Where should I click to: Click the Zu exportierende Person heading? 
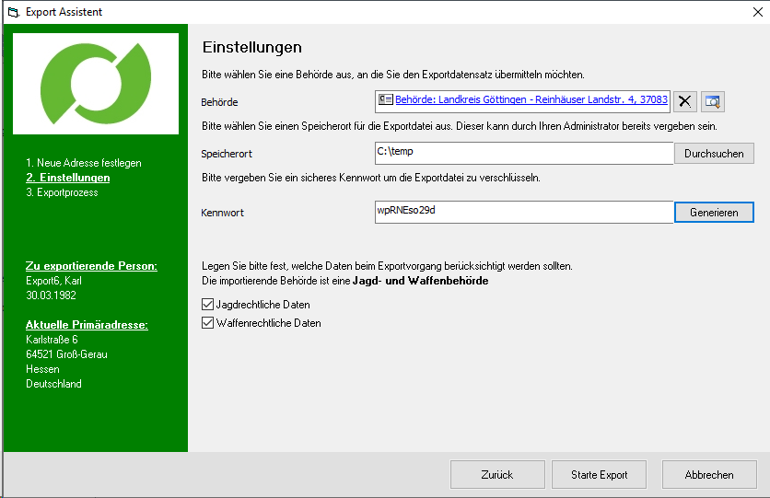pos(91,266)
